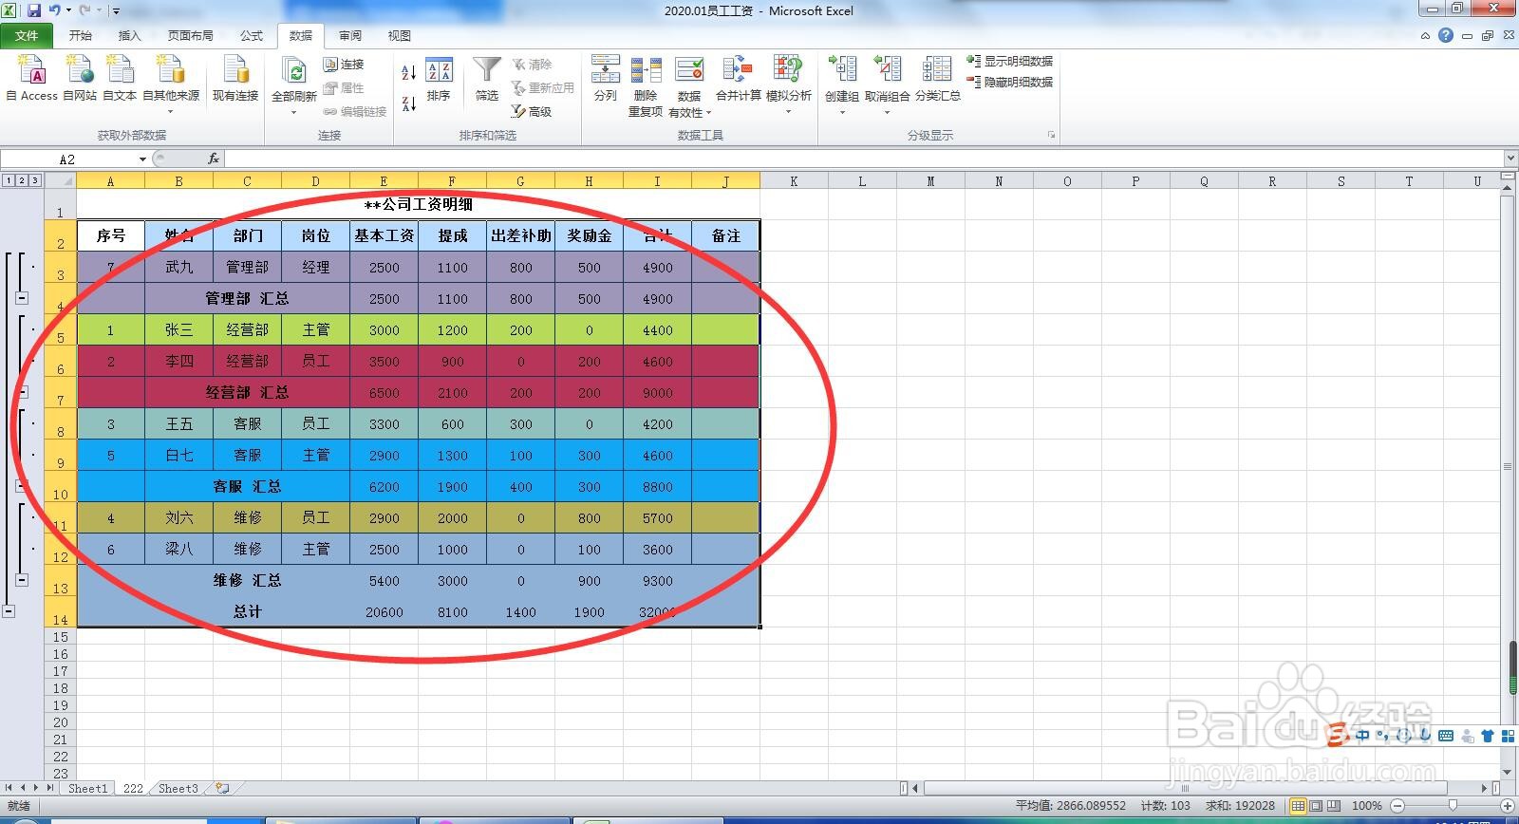This screenshot has width=1519, height=824.
Task: Click the vertical scrollbar down arrow
Action: coord(1509,772)
